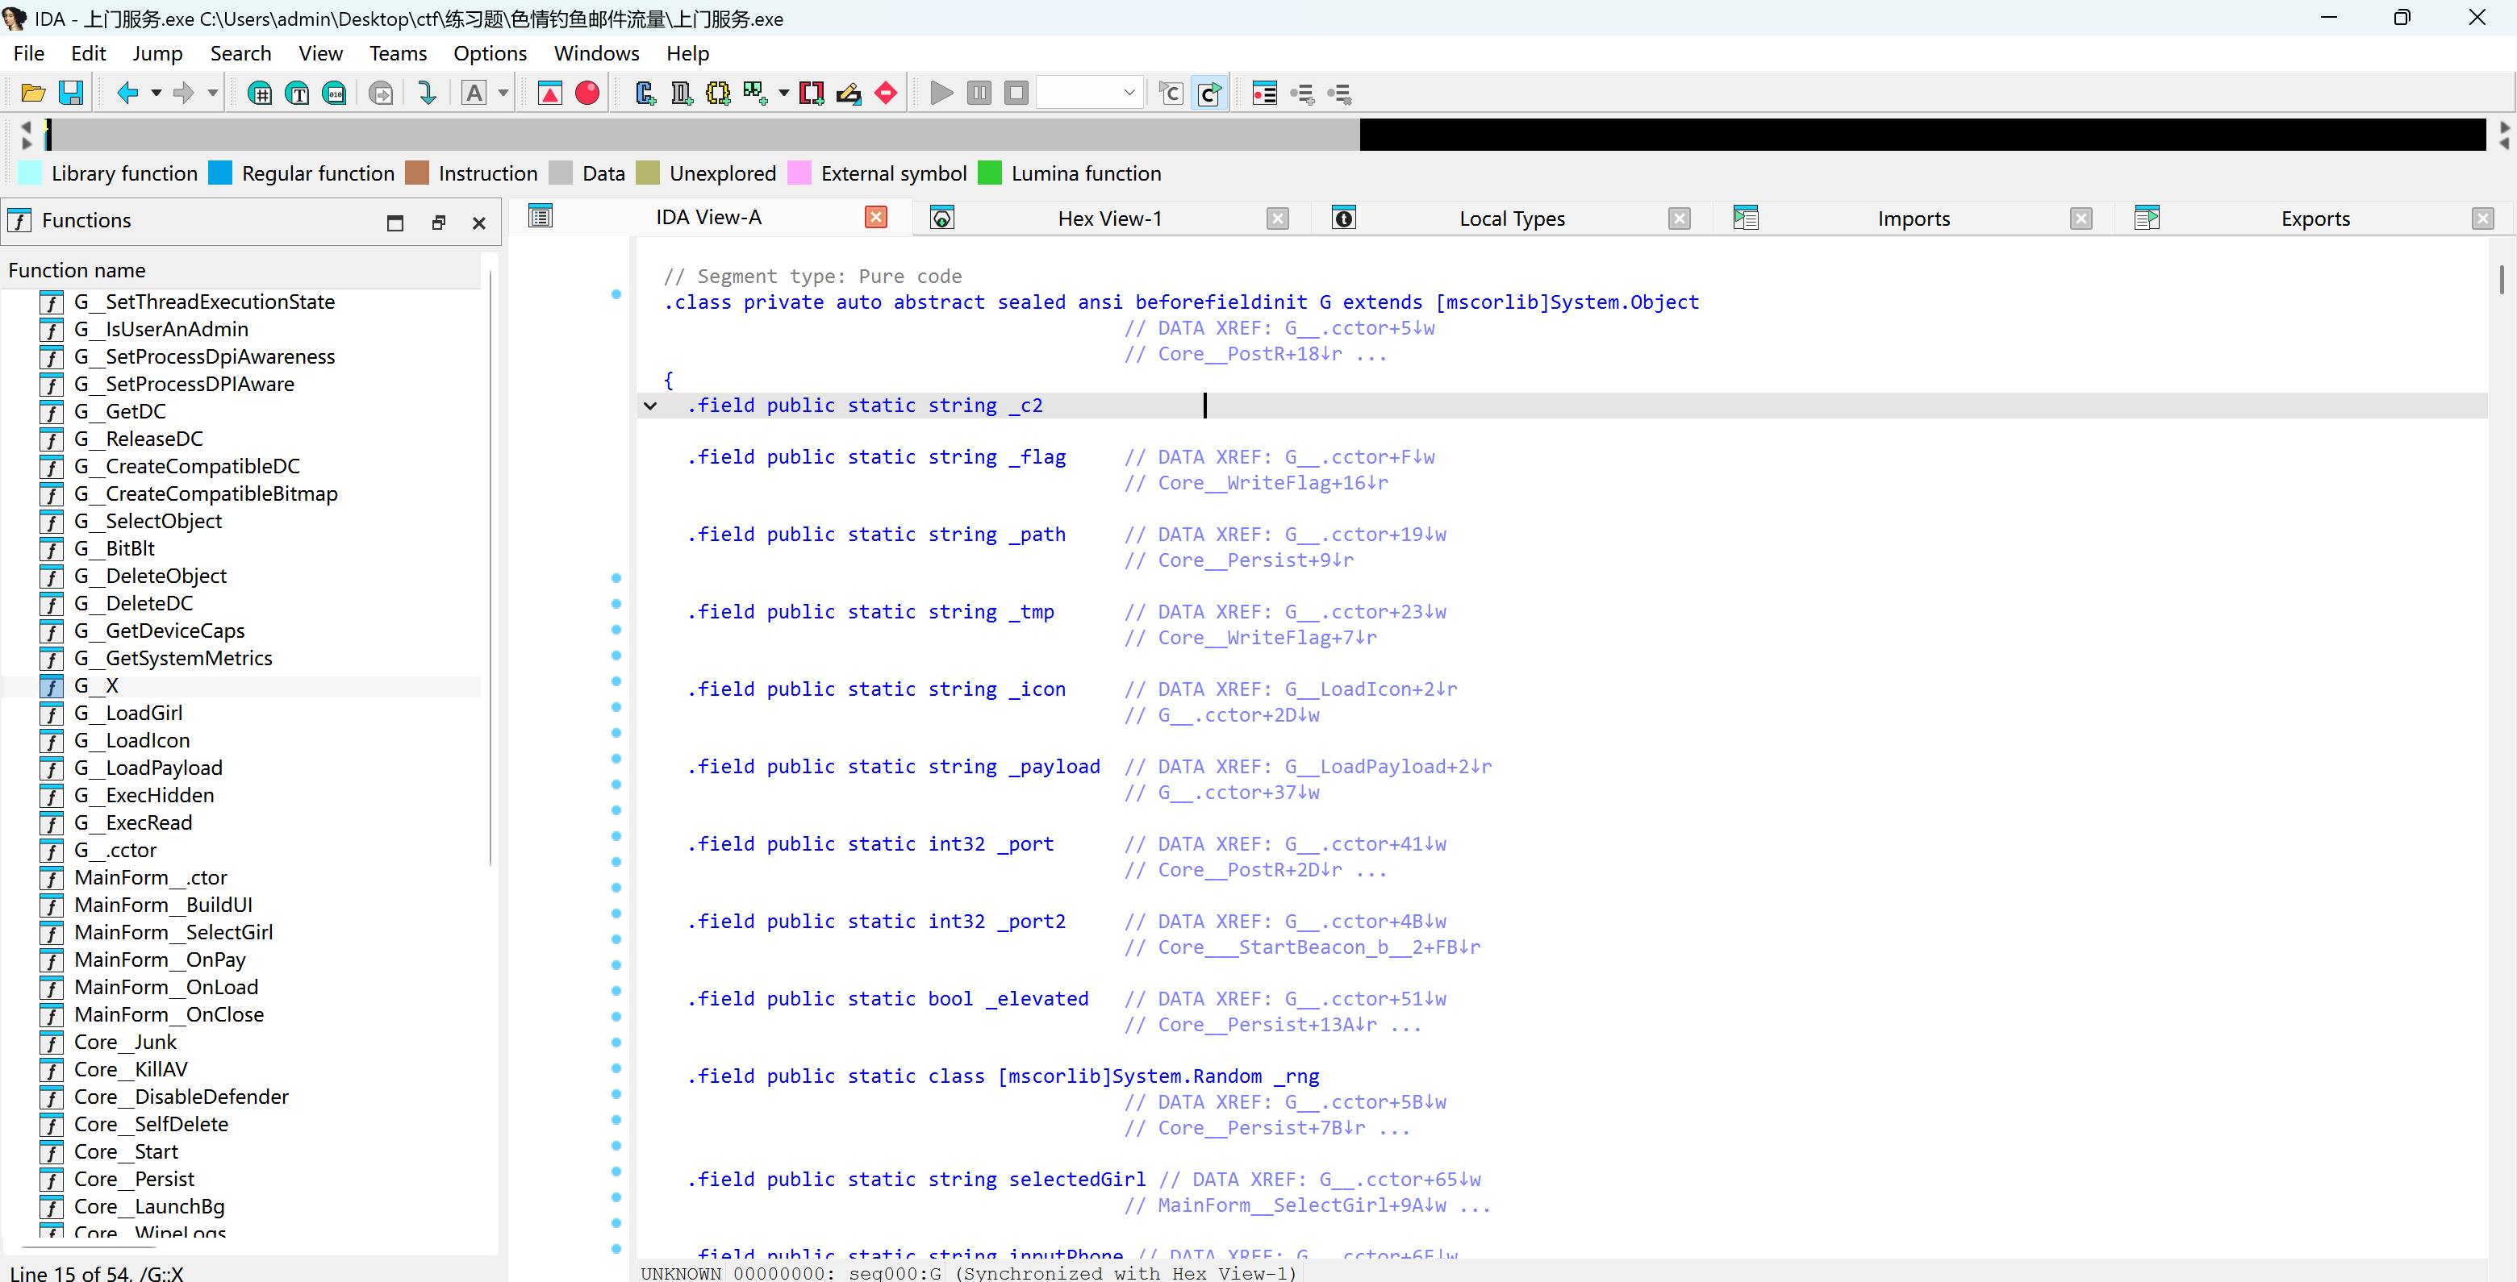Click the yellow pencil toolbar icon
This screenshot has width=2517, height=1282.
[x=848, y=94]
